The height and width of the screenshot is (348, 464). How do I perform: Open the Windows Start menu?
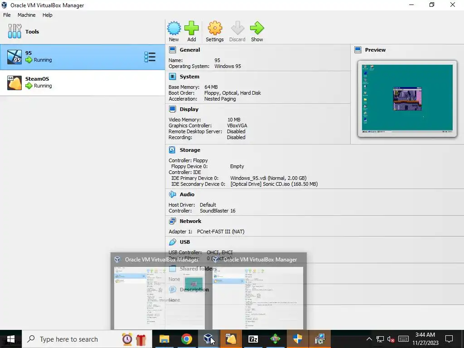(x=11, y=339)
